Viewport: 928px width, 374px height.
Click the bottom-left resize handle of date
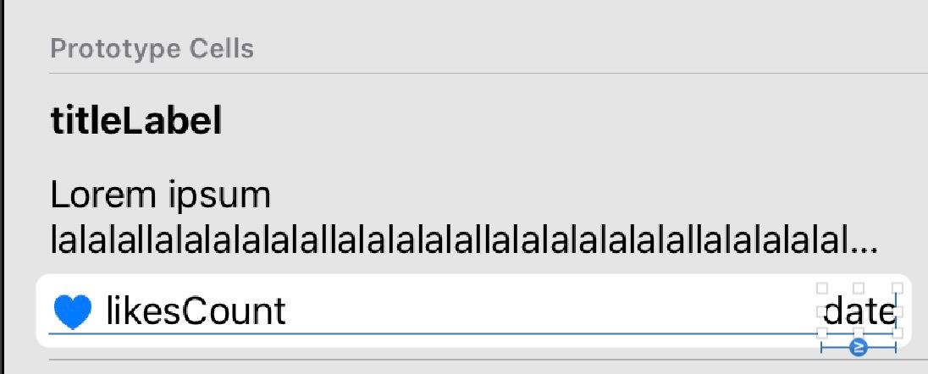[821, 333]
